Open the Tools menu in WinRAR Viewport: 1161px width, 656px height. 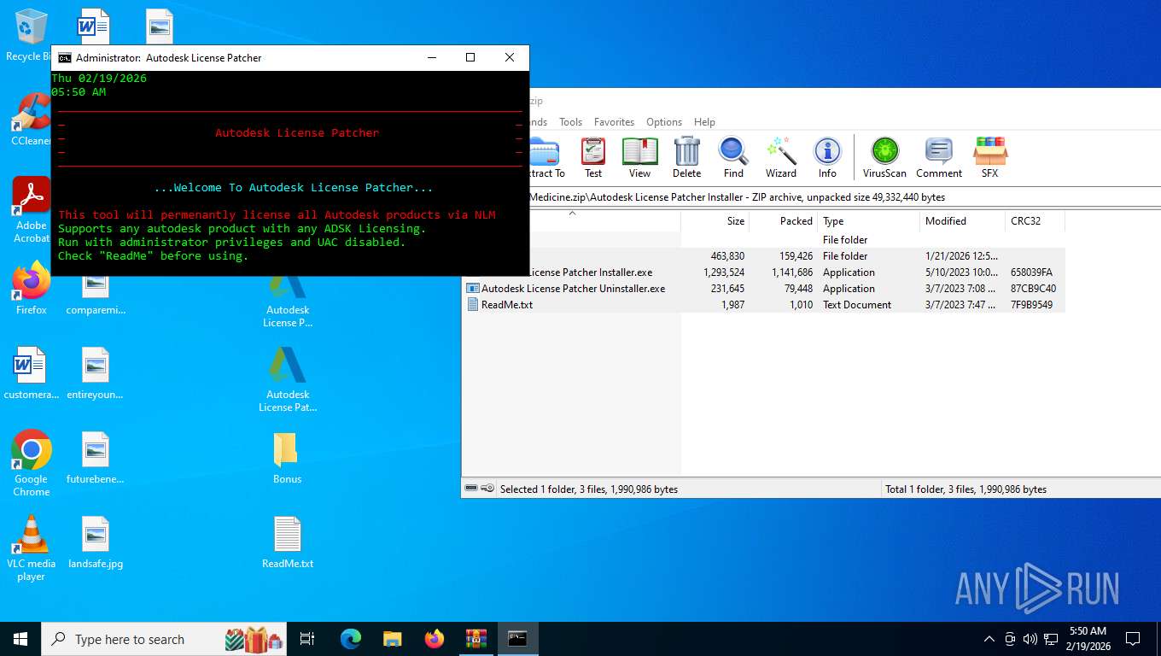(570, 122)
